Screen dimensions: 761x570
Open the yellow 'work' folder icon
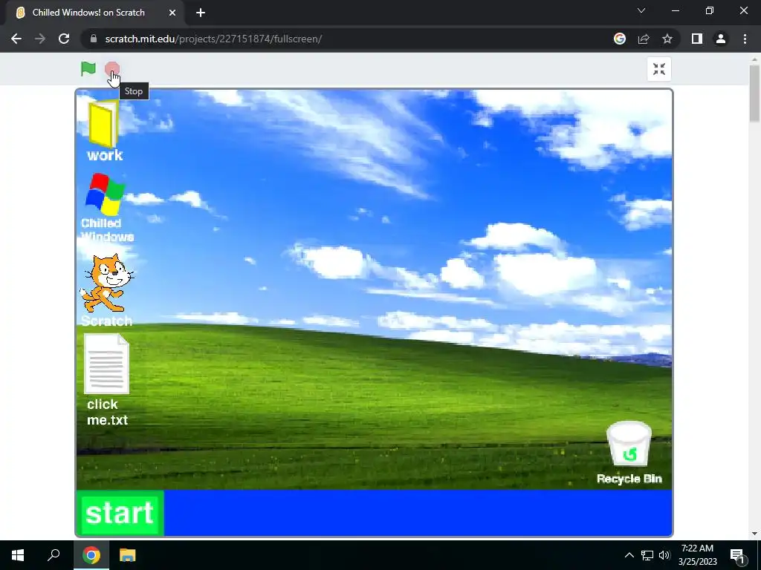[104, 130]
